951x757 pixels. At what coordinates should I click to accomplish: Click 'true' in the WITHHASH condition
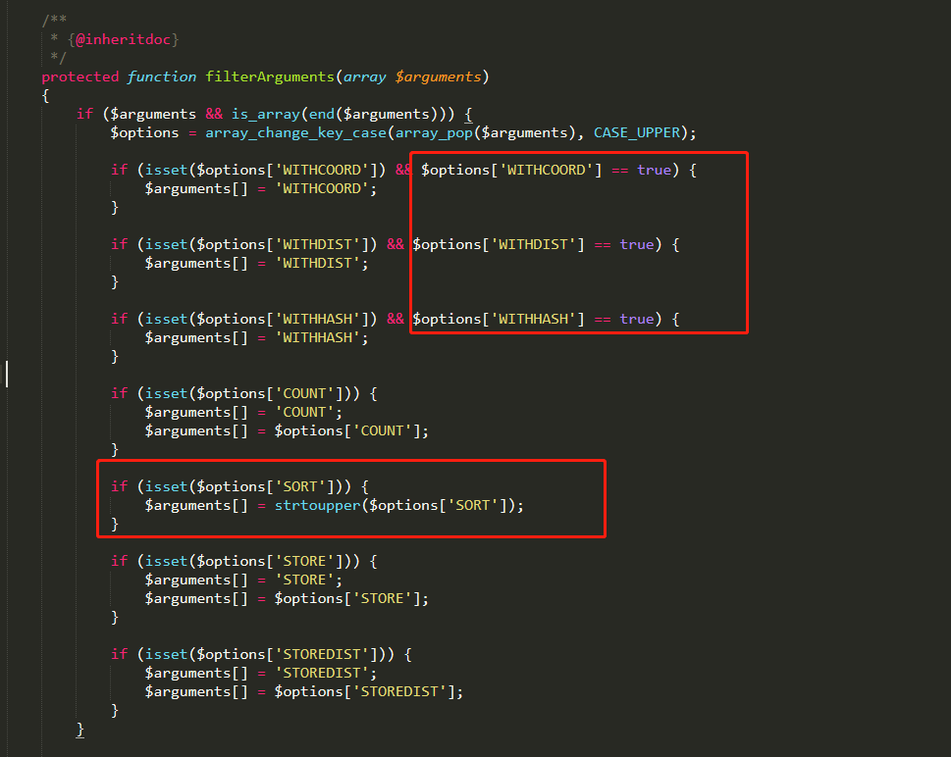click(636, 319)
